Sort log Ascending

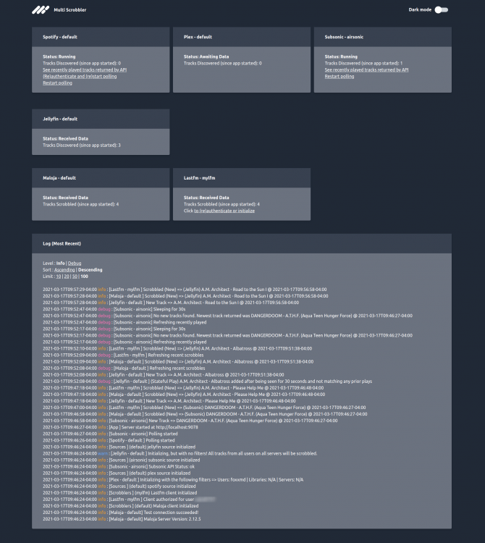pyautogui.click(x=64, y=270)
